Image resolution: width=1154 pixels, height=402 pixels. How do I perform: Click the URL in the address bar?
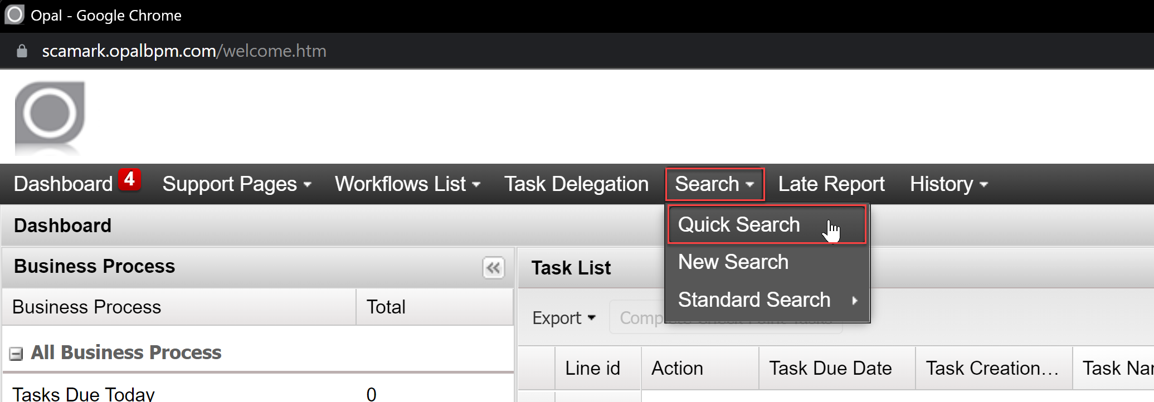pos(184,51)
